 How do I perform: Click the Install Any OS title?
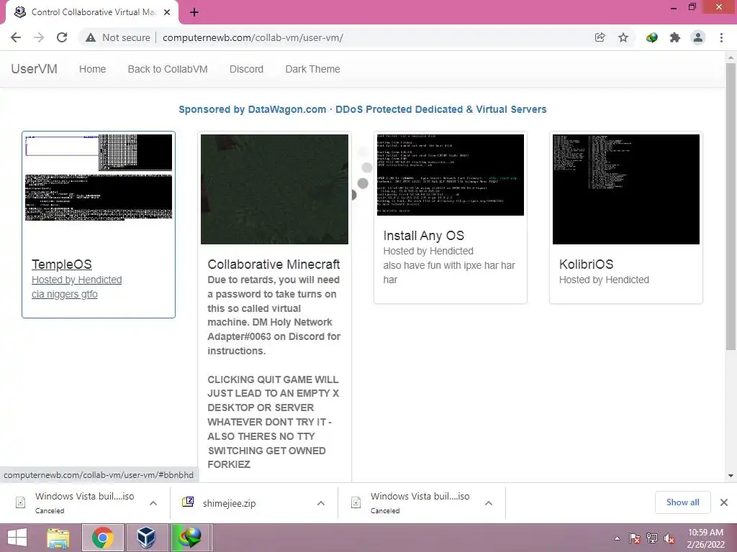[423, 236]
